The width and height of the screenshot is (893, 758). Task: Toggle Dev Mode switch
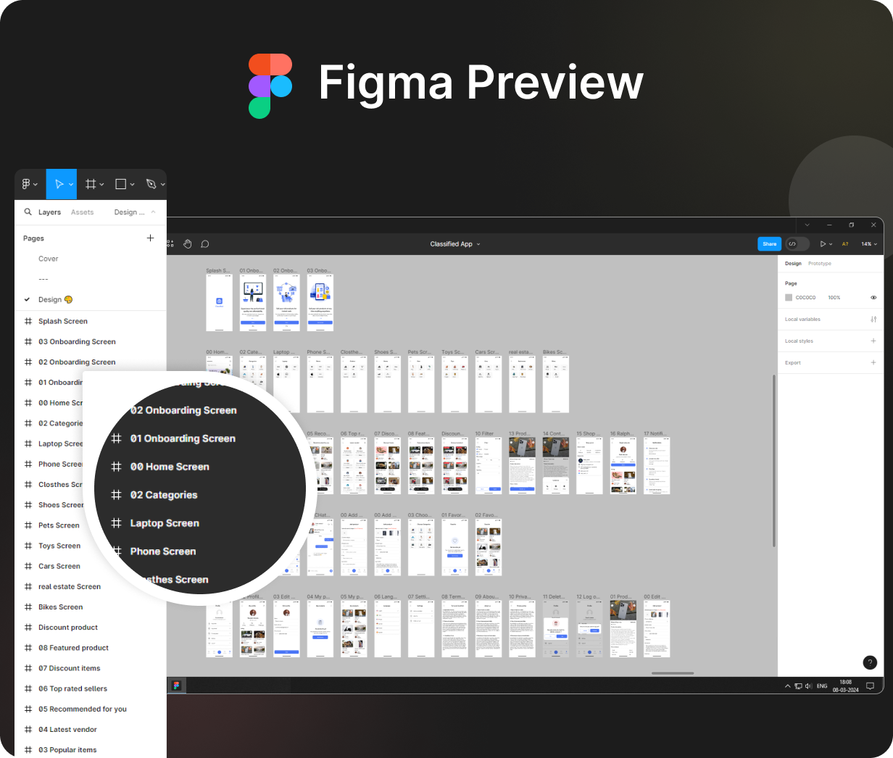[797, 244]
